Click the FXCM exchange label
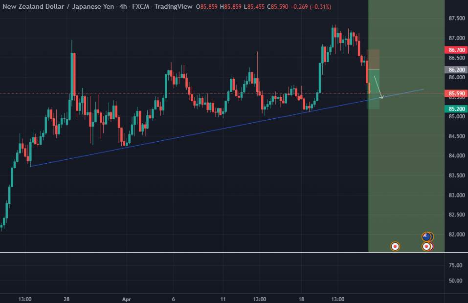468x303 pixels. click(x=140, y=6)
